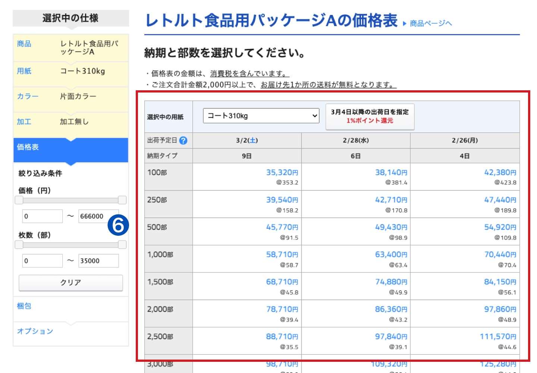The width and height of the screenshot is (537, 373).
Task: Open the 梱包 section
Action: click(x=24, y=306)
